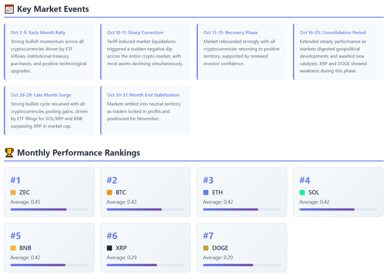Viewport: 389px width, 279px height.
Task: Click the #7 rank label on DOGE card
Action: click(208, 236)
